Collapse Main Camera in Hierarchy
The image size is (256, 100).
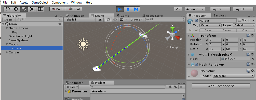[7, 28]
